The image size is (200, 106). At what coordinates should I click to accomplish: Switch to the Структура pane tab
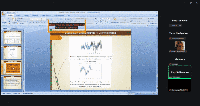(13, 29)
